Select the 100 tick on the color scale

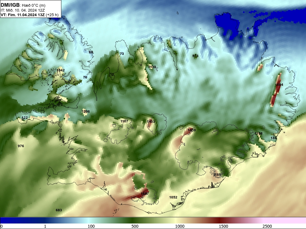point(91,226)
